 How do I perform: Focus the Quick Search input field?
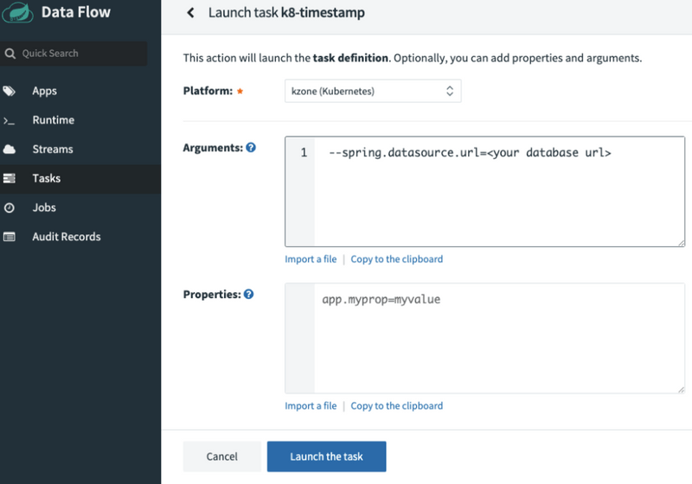coord(74,54)
